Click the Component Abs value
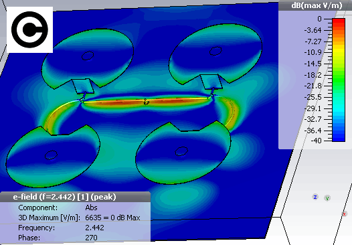 (91, 208)
